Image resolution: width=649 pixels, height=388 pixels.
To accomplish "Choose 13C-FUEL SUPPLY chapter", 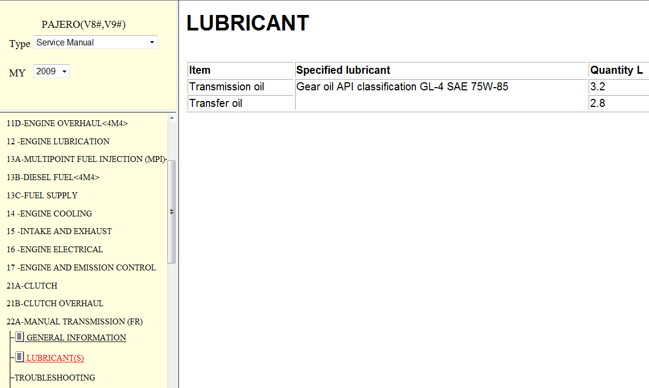I will point(42,196).
